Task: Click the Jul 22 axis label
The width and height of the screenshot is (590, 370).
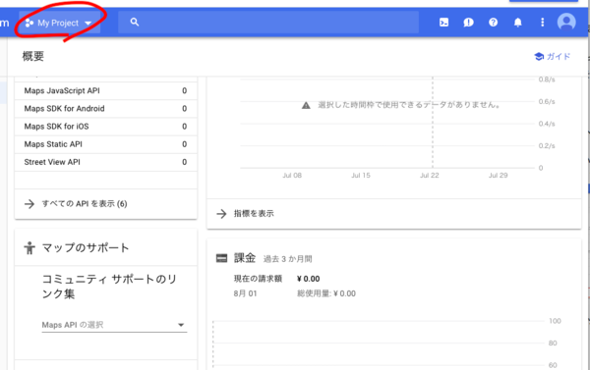Action: 430,176
